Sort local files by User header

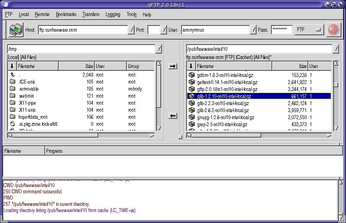point(110,66)
